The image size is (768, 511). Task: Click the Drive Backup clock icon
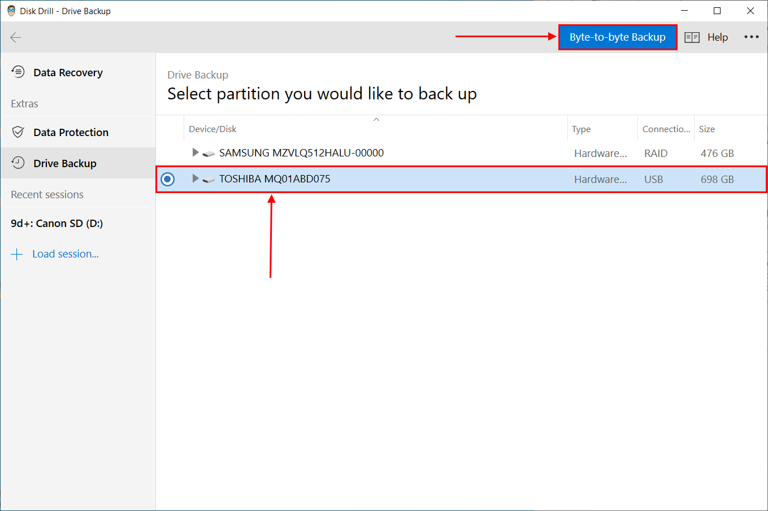[x=18, y=163]
